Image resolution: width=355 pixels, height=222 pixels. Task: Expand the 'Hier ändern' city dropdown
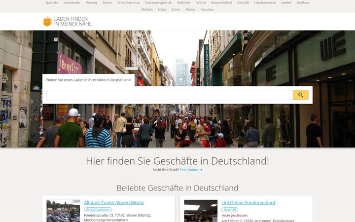coord(191,170)
